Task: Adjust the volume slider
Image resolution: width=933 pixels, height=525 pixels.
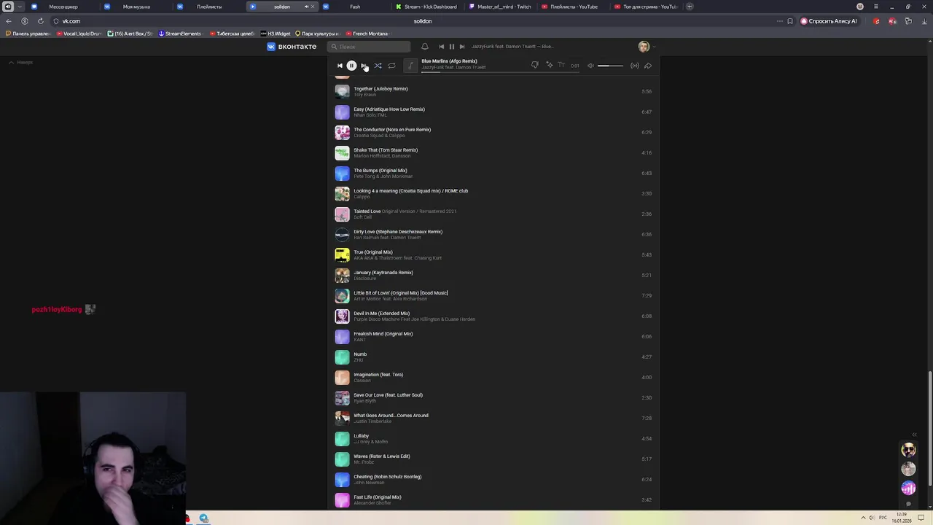Action: [x=610, y=66]
